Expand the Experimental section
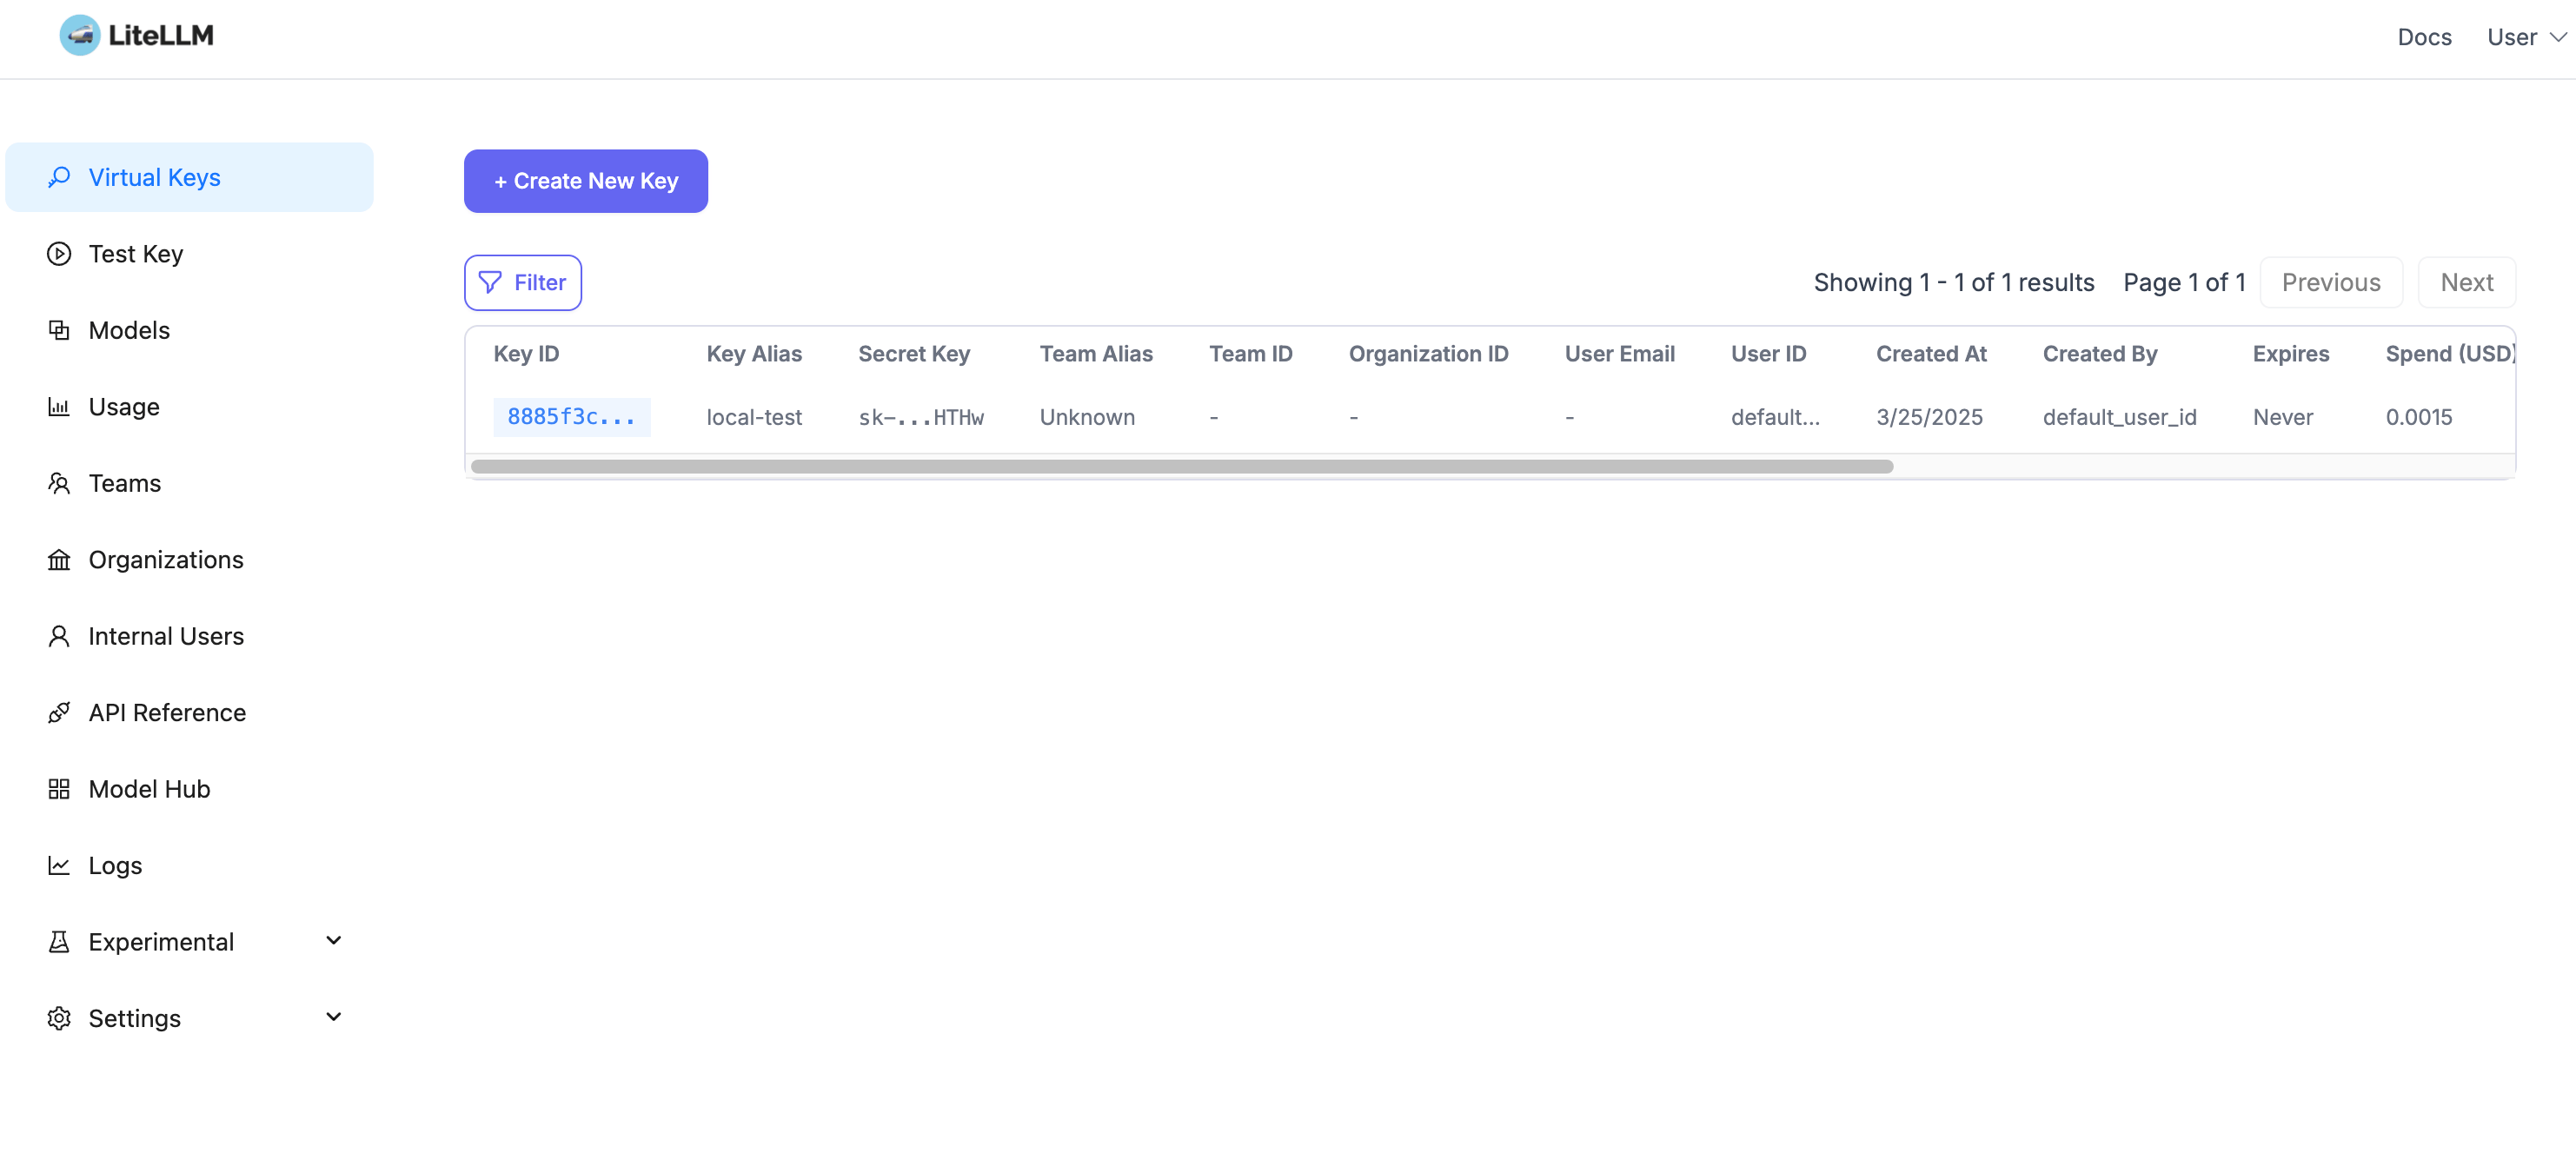The image size is (2576, 1173). (333, 940)
